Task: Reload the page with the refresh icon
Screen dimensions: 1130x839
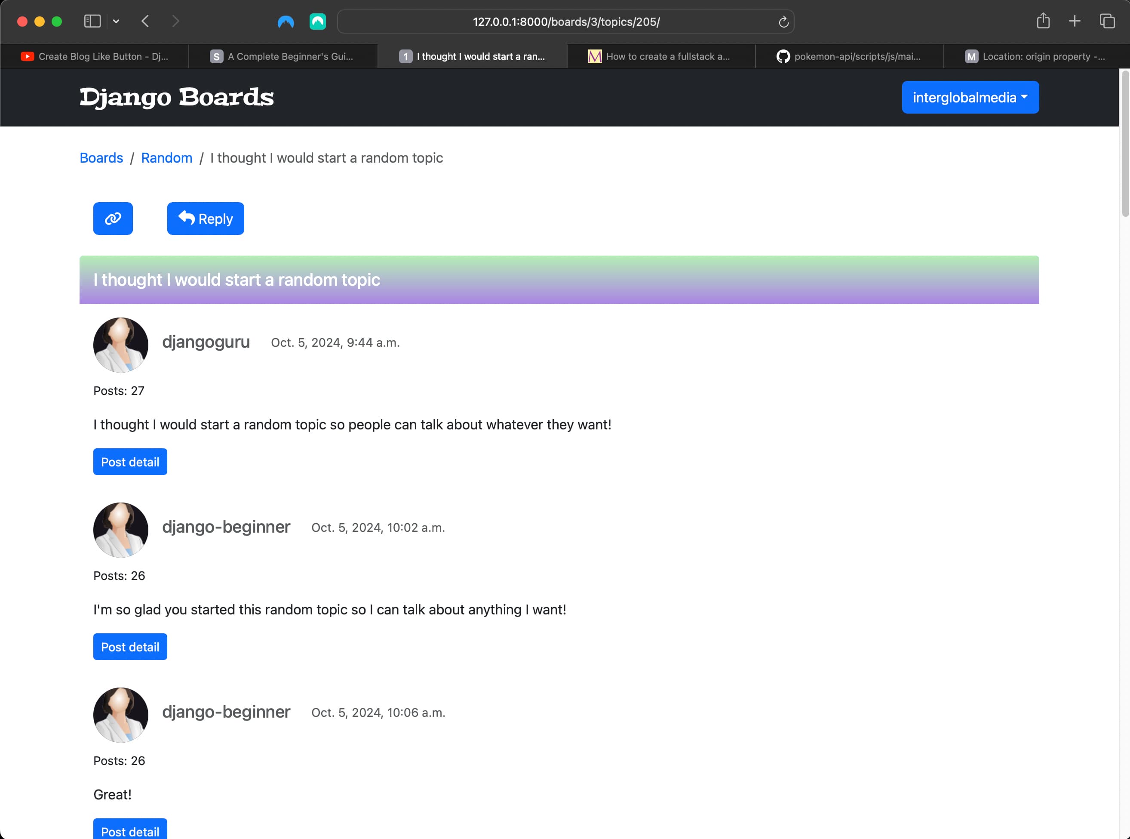Action: 783,22
